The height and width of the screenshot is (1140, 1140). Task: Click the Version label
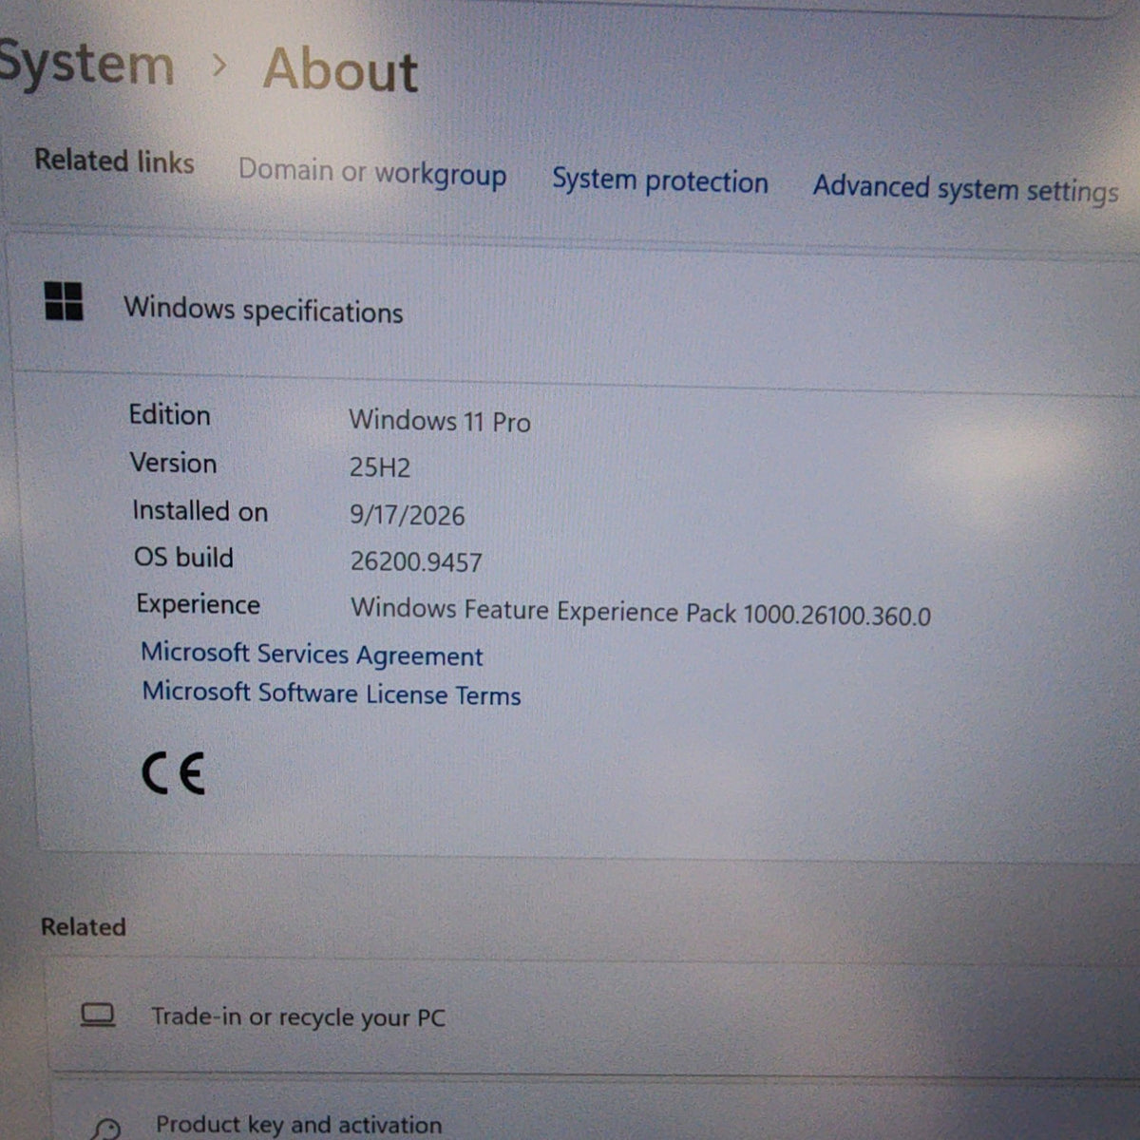click(x=174, y=463)
